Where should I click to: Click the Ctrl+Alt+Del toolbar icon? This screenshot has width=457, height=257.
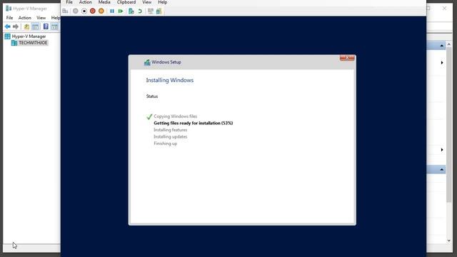coord(65,11)
